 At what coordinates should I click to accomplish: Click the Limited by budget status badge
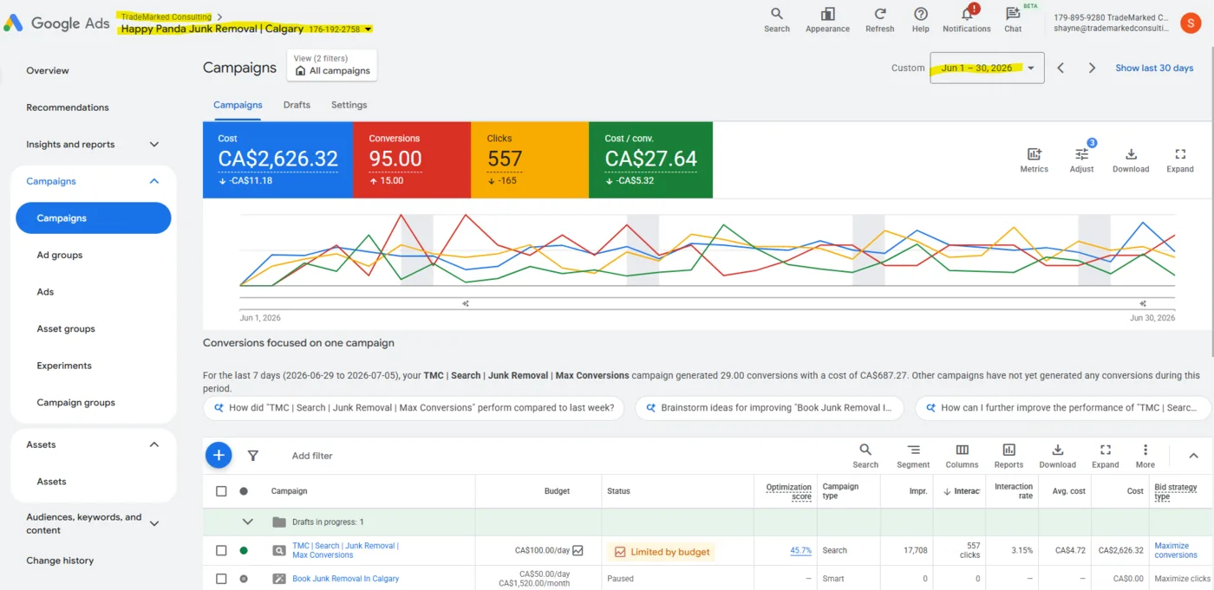point(662,552)
